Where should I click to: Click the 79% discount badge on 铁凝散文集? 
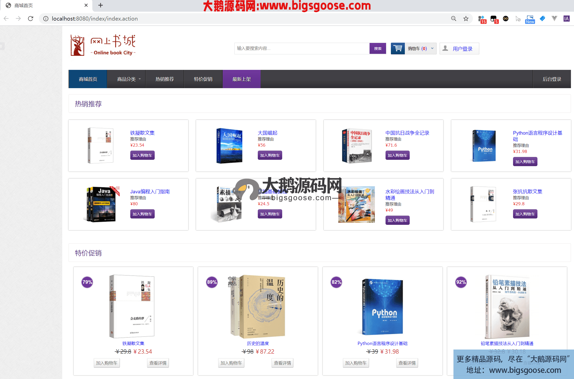click(x=87, y=282)
